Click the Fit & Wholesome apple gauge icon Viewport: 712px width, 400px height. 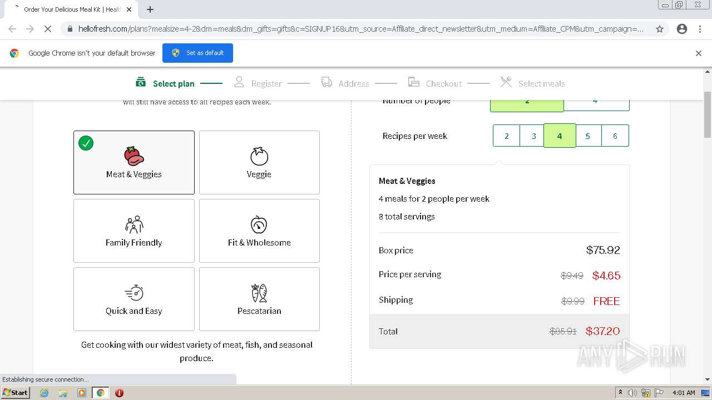[x=259, y=224]
